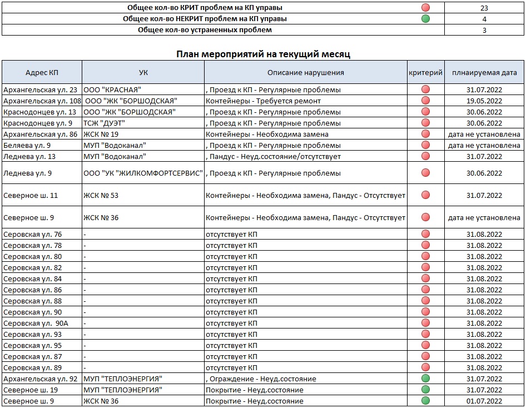
Task: Click the "План мероприятий на текущий месяц" title
Action: click(263, 54)
